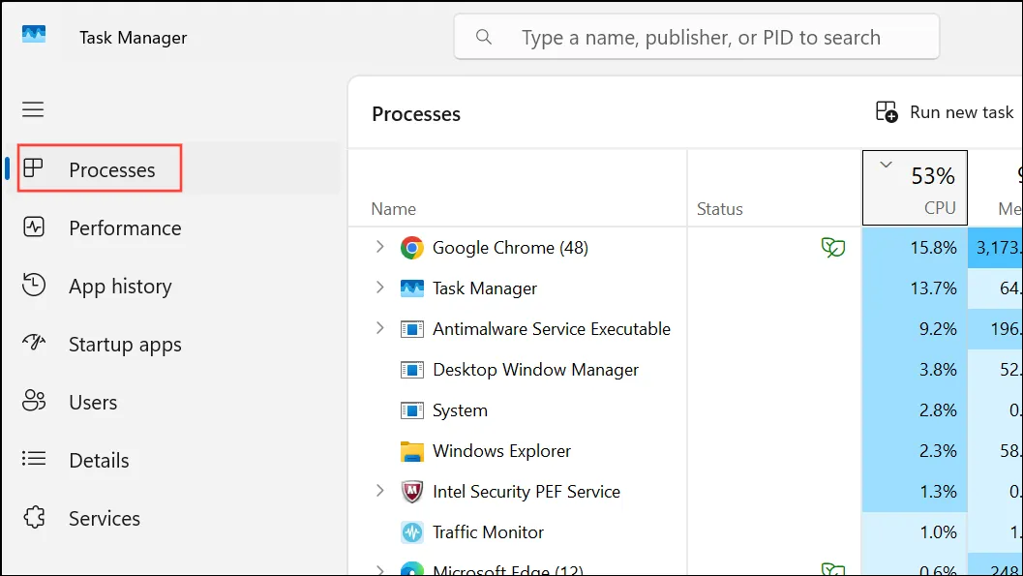This screenshot has height=576, width=1023.
Task: Sort by the CPU column header
Action: (x=915, y=188)
